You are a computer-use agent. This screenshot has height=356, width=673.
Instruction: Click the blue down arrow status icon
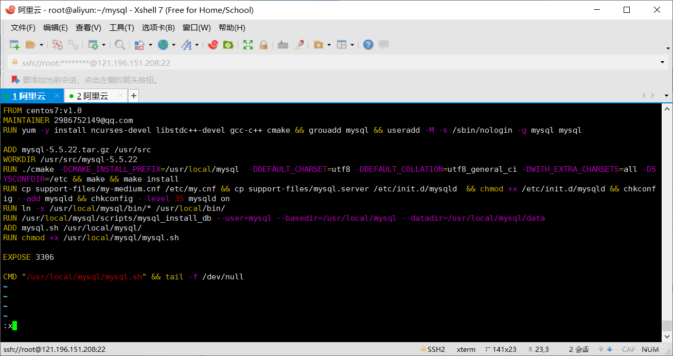coord(609,349)
